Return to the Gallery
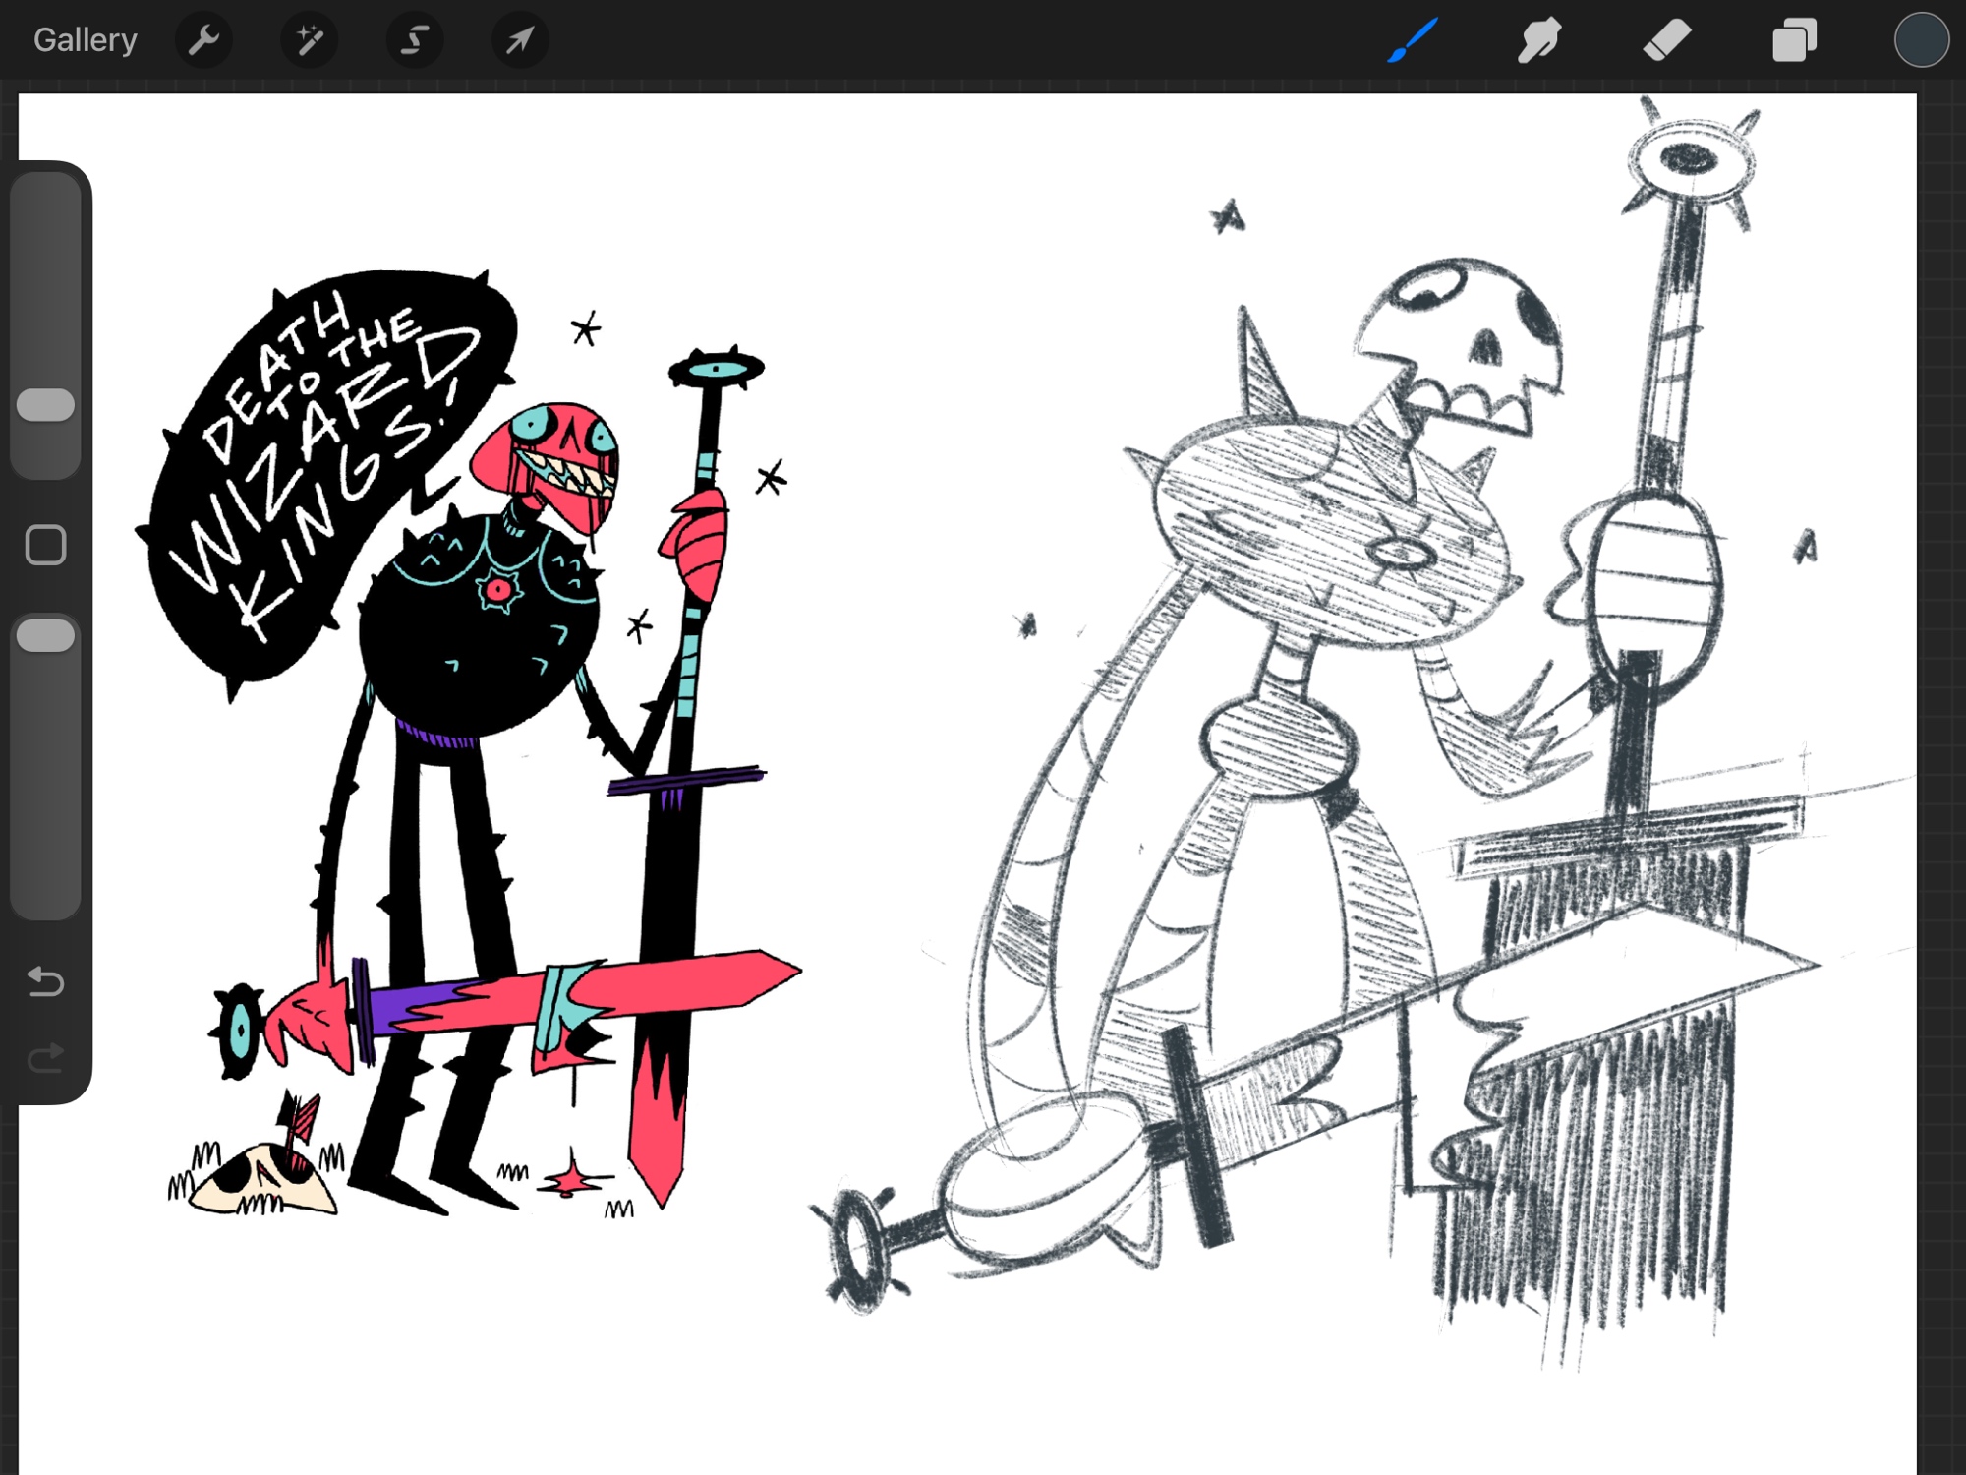 tap(85, 40)
